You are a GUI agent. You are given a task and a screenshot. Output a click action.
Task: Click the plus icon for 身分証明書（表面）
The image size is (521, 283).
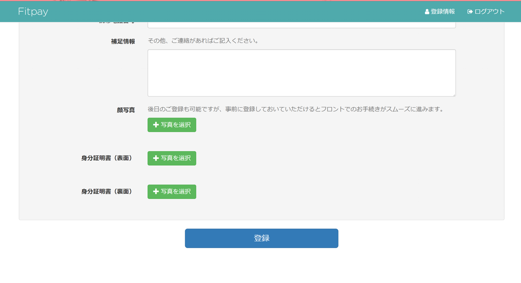click(156, 158)
